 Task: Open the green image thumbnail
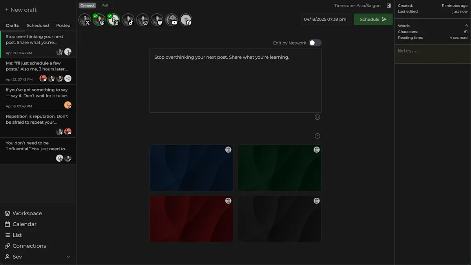pos(279,168)
